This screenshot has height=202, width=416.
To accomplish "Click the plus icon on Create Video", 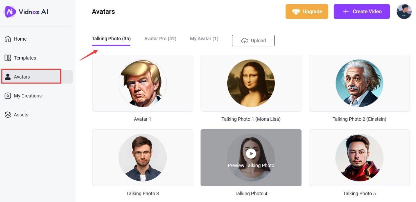I will click(345, 11).
